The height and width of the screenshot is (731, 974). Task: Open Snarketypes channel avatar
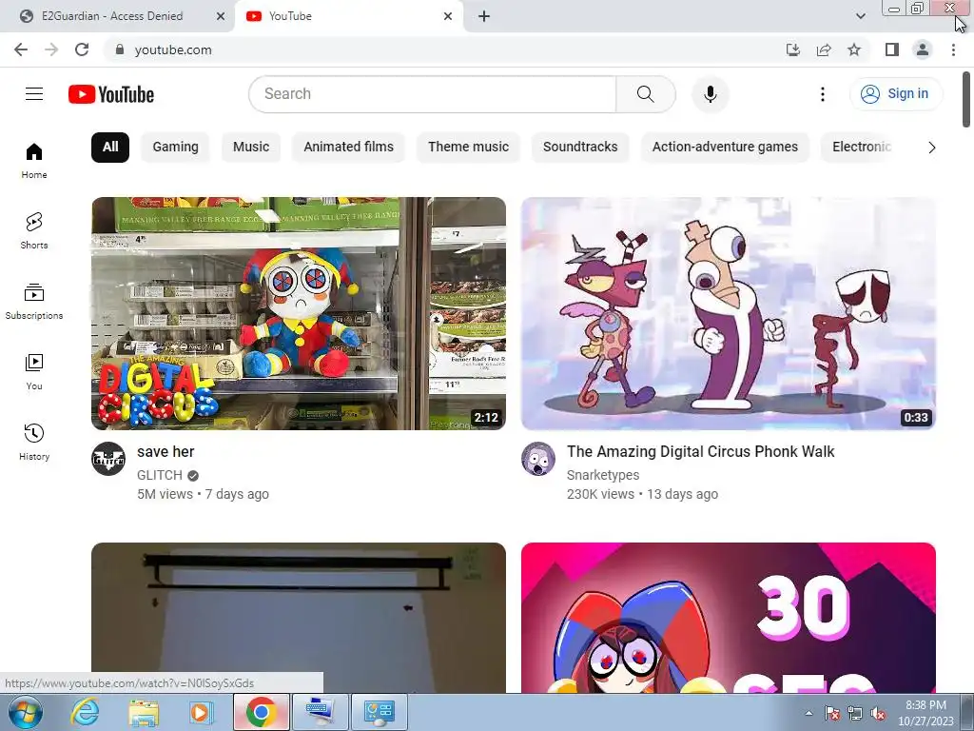(538, 459)
